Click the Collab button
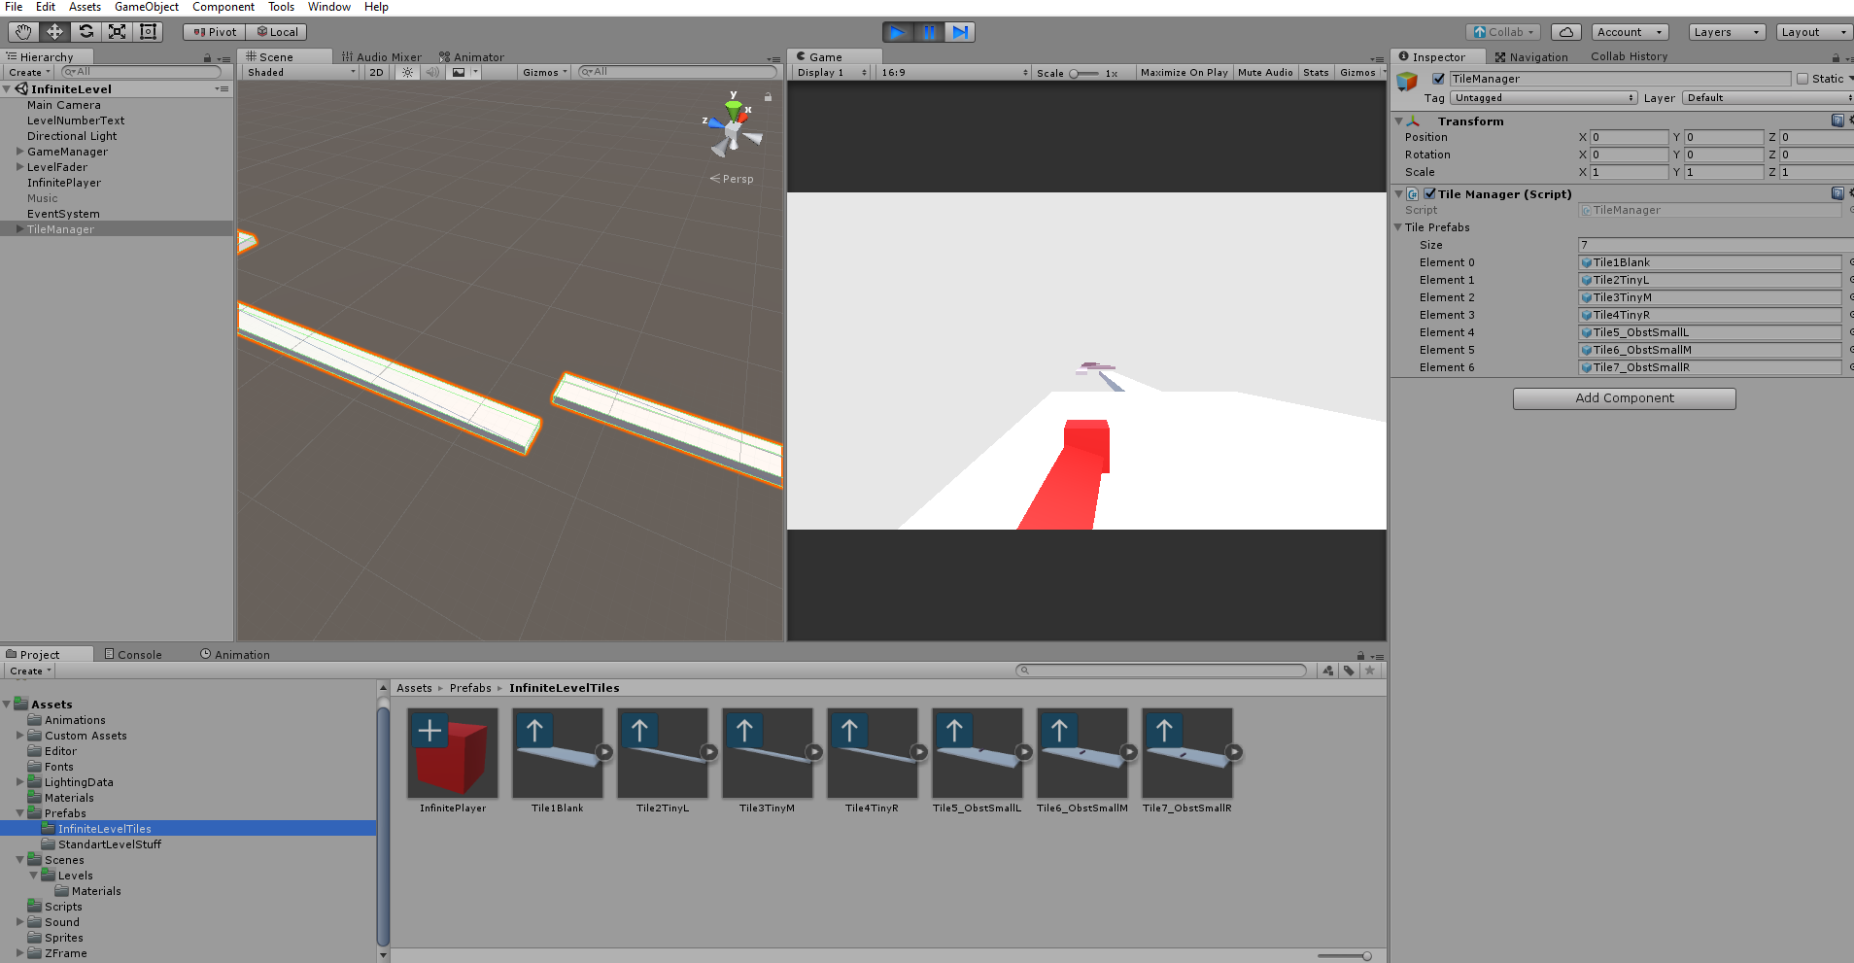Image resolution: width=1854 pixels, height=963 pixels. (1503, 32)
